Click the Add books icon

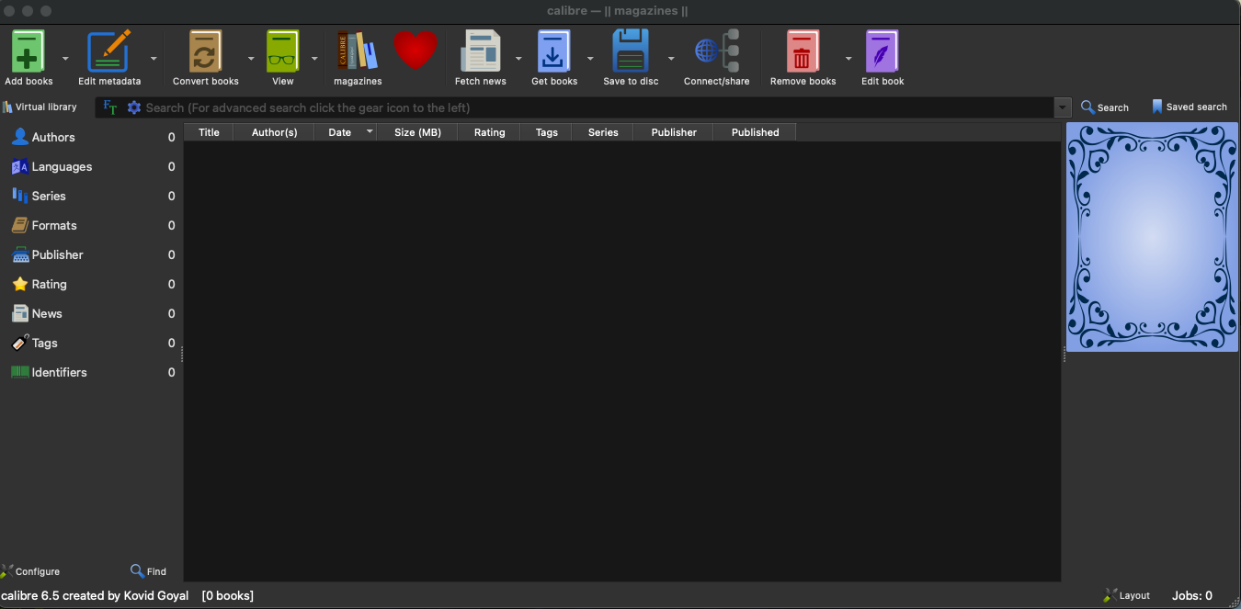(x=28, y=52)
